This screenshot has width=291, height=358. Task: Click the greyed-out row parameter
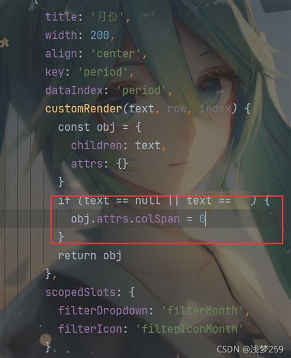[177, 109]
